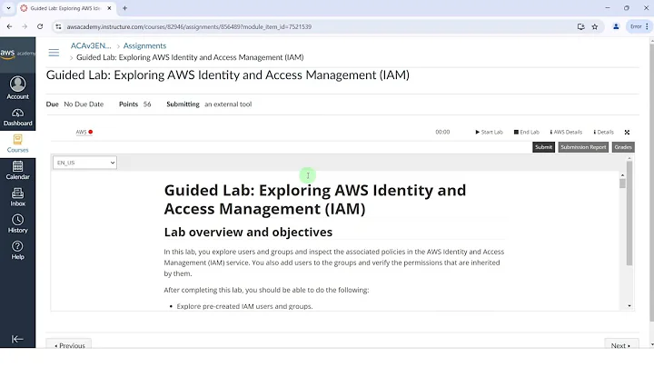654x367 pixels.
Task: Open the browser profile icon
Action: click(616, 26)
